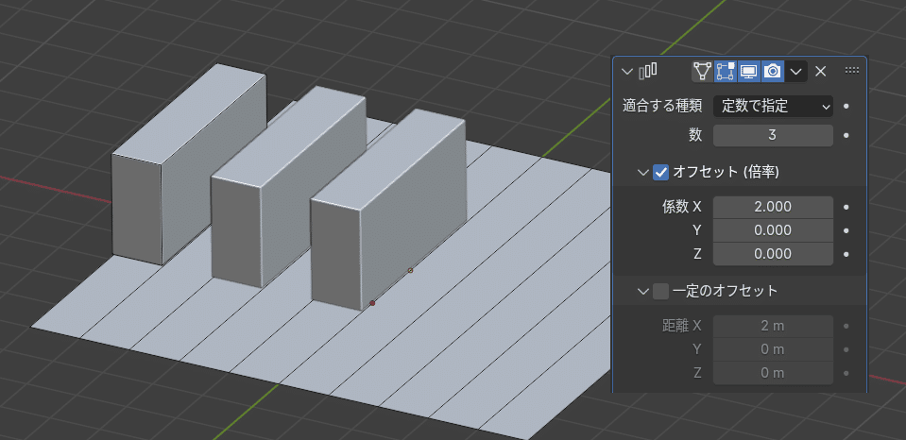Click relative offset Z field 0.000
The width and height of the screenshot is (906, 440).
click(x=773, y=254)
